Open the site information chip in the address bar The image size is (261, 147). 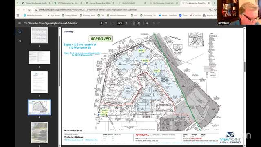[36, 10]
